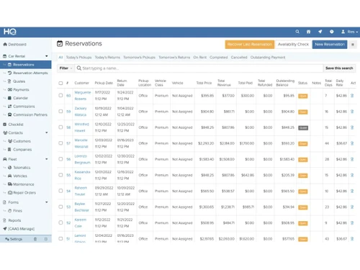
Task: Click Quote status badge on reservation 58
Action: point(303,127)
